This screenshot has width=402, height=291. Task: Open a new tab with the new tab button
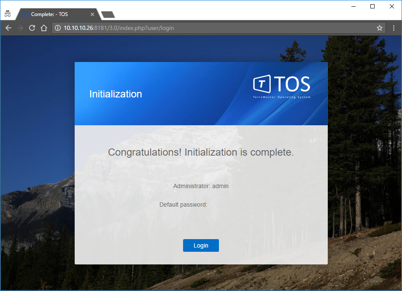tap(108, 14)
